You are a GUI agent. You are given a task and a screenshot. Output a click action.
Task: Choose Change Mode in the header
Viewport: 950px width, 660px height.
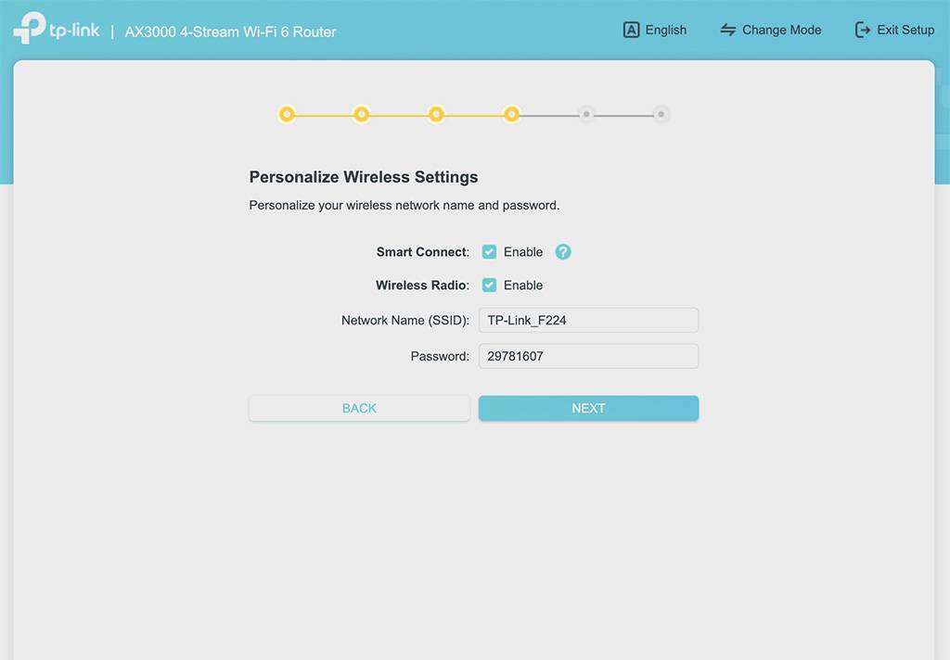tap(770, 30)
